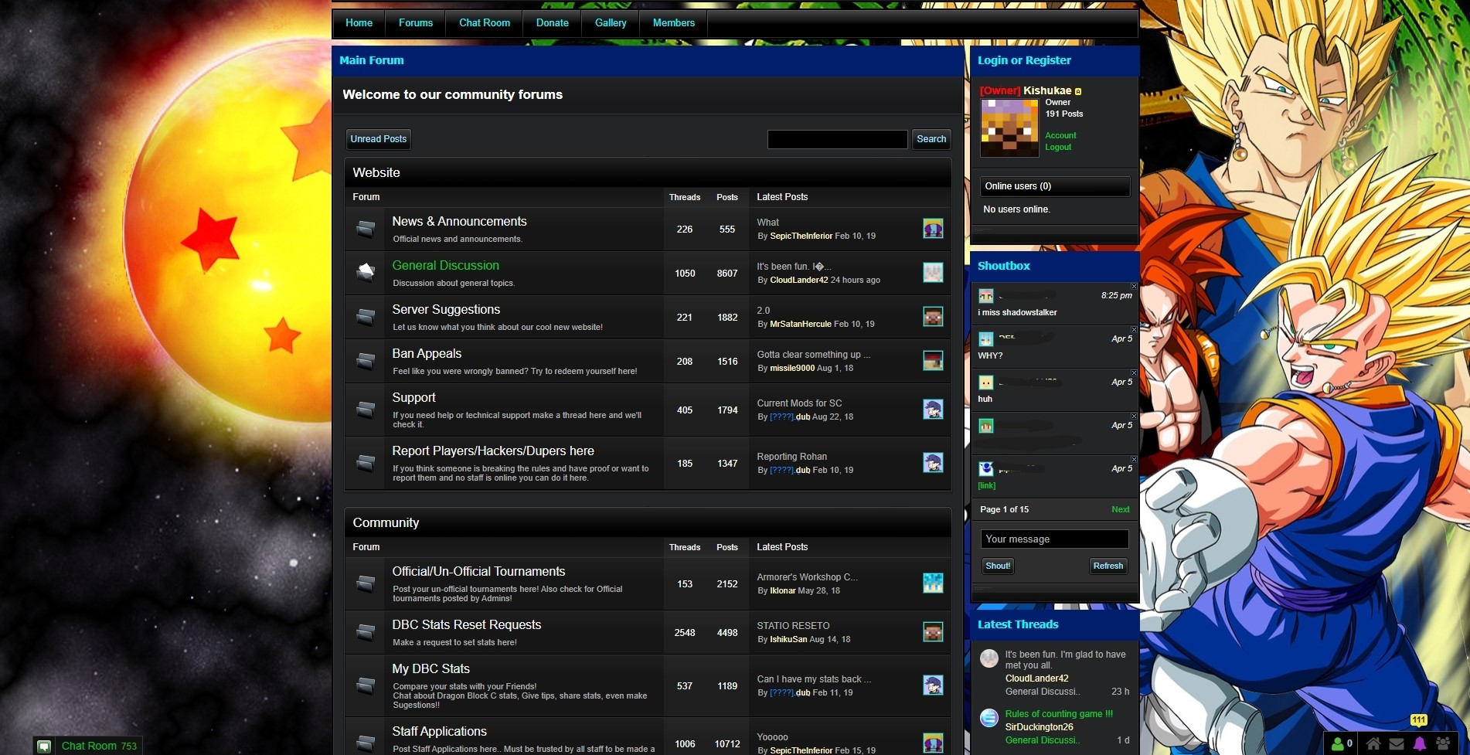Click the home icon in bottom bar

click(x=1373, y=743)
